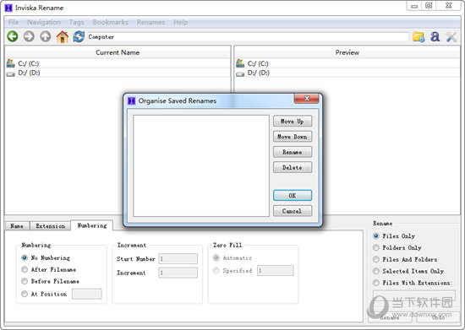465x330 pixels.
Task: Click C: drive icon in Current Name list
Action: pyautogui.click(x=11, y=63)
